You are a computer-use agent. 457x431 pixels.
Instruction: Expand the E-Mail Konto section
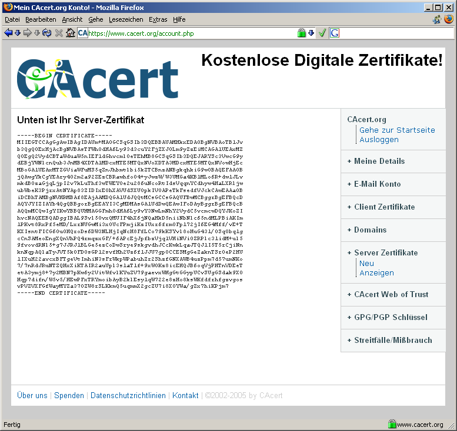point(374,184)
